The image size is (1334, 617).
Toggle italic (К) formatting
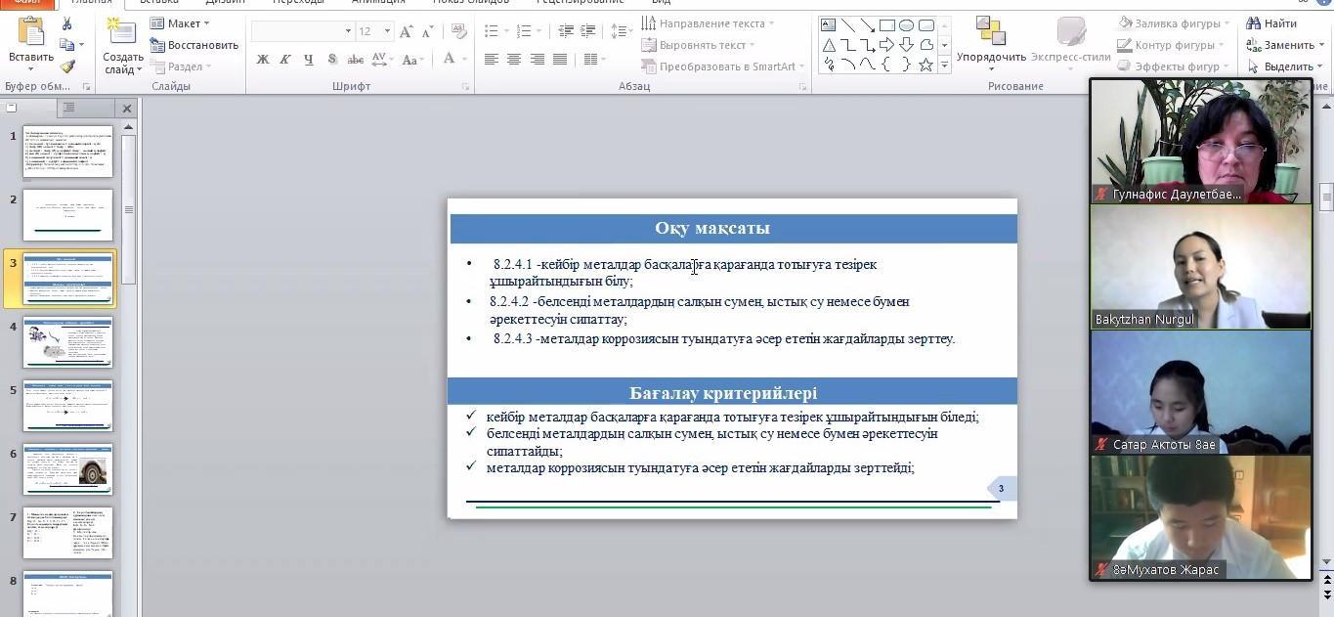click(x=284, y=60)
